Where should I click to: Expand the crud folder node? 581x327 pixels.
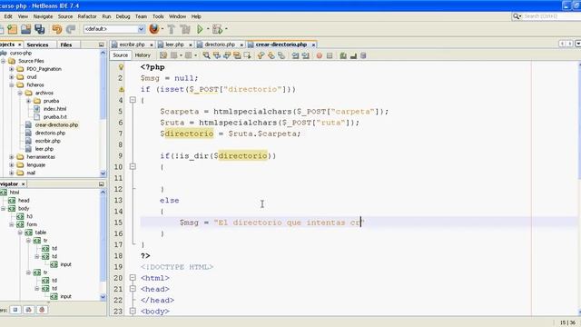pyautogui.click(x=12, y=77)
